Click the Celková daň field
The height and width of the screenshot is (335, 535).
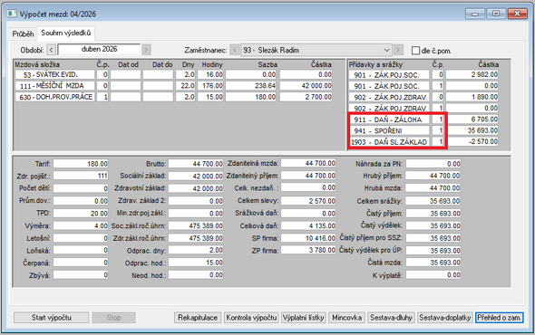[308, 225]
